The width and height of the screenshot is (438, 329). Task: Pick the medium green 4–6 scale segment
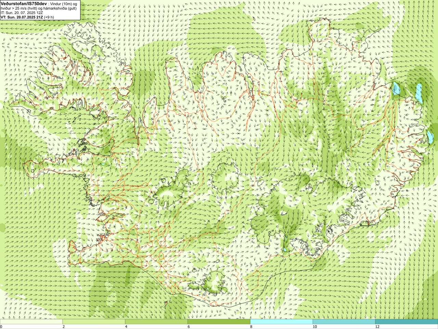[156, 322]
